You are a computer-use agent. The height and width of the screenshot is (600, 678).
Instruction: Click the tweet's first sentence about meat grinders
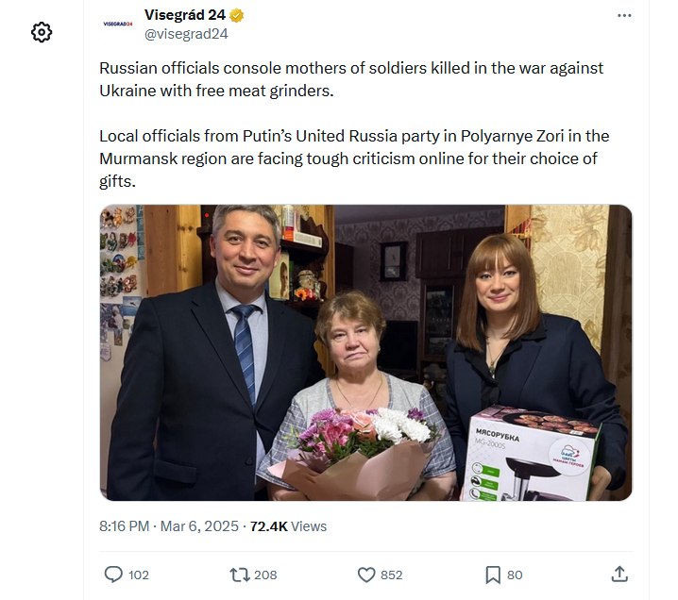click(350, 79)
